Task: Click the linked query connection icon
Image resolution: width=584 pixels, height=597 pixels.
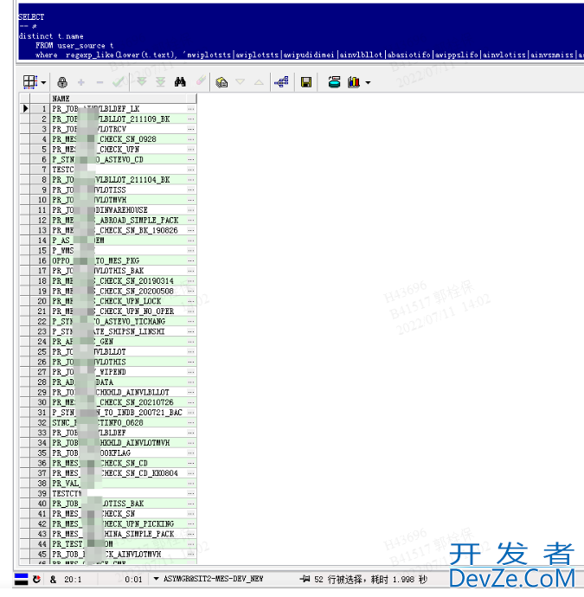Action: click(281, 82)
